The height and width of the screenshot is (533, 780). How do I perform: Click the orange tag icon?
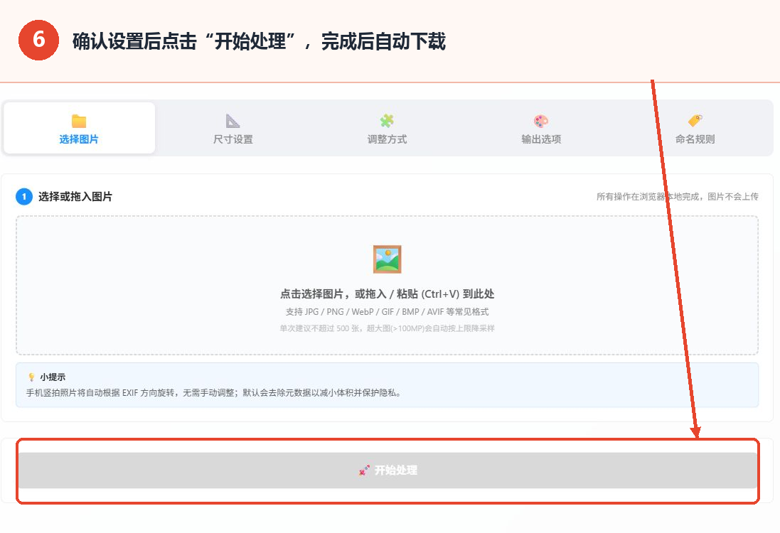(695, 121)
